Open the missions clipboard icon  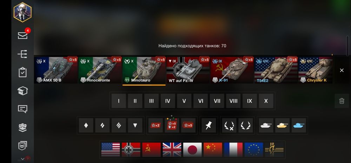[x=22, y=72]
